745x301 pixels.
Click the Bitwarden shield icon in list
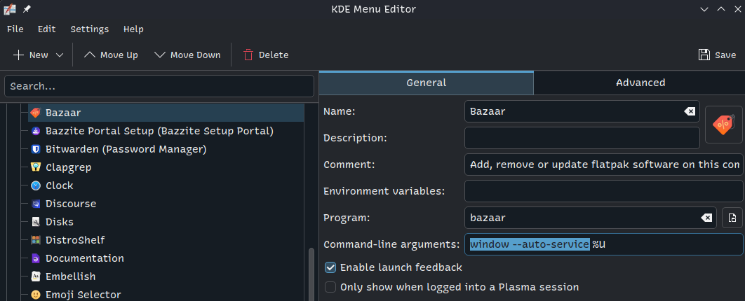pos(35,149)
